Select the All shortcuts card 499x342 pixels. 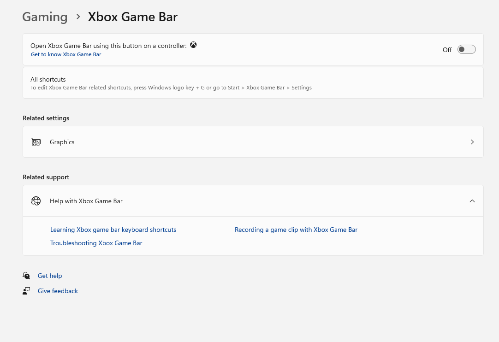(x=253, y=83)
